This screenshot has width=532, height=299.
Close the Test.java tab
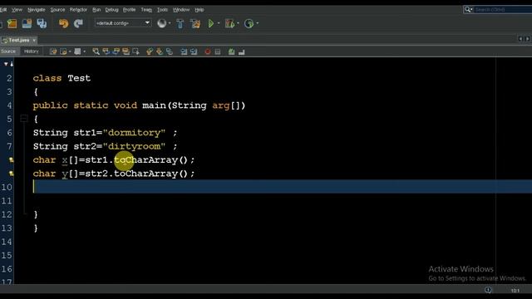[34, 40]
